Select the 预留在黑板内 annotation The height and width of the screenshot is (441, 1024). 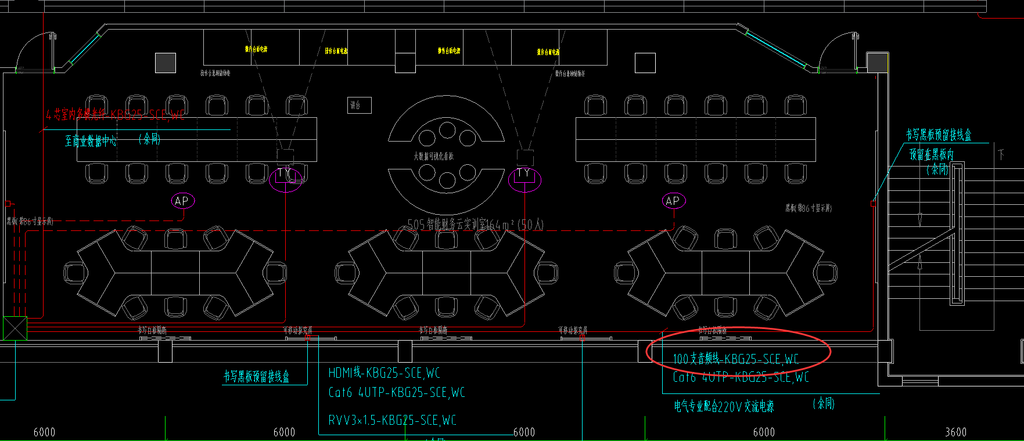tap(932, 154)
